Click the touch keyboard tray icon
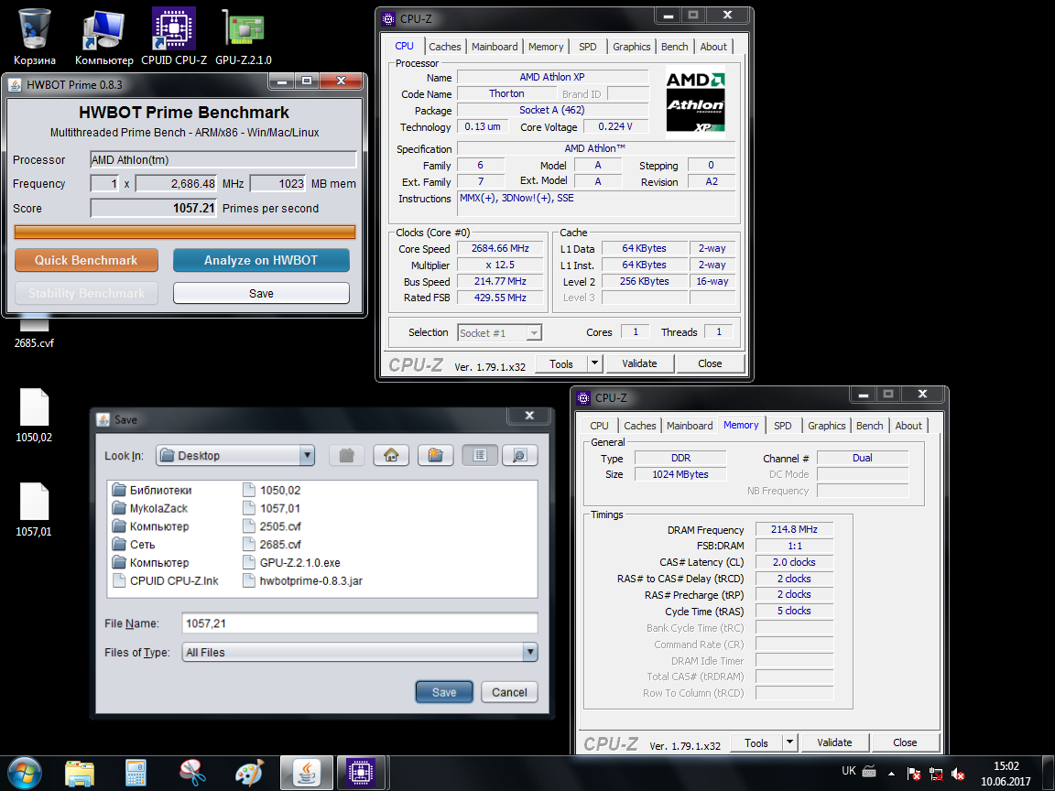The image size is (1055, 791). tap(869, 772)
